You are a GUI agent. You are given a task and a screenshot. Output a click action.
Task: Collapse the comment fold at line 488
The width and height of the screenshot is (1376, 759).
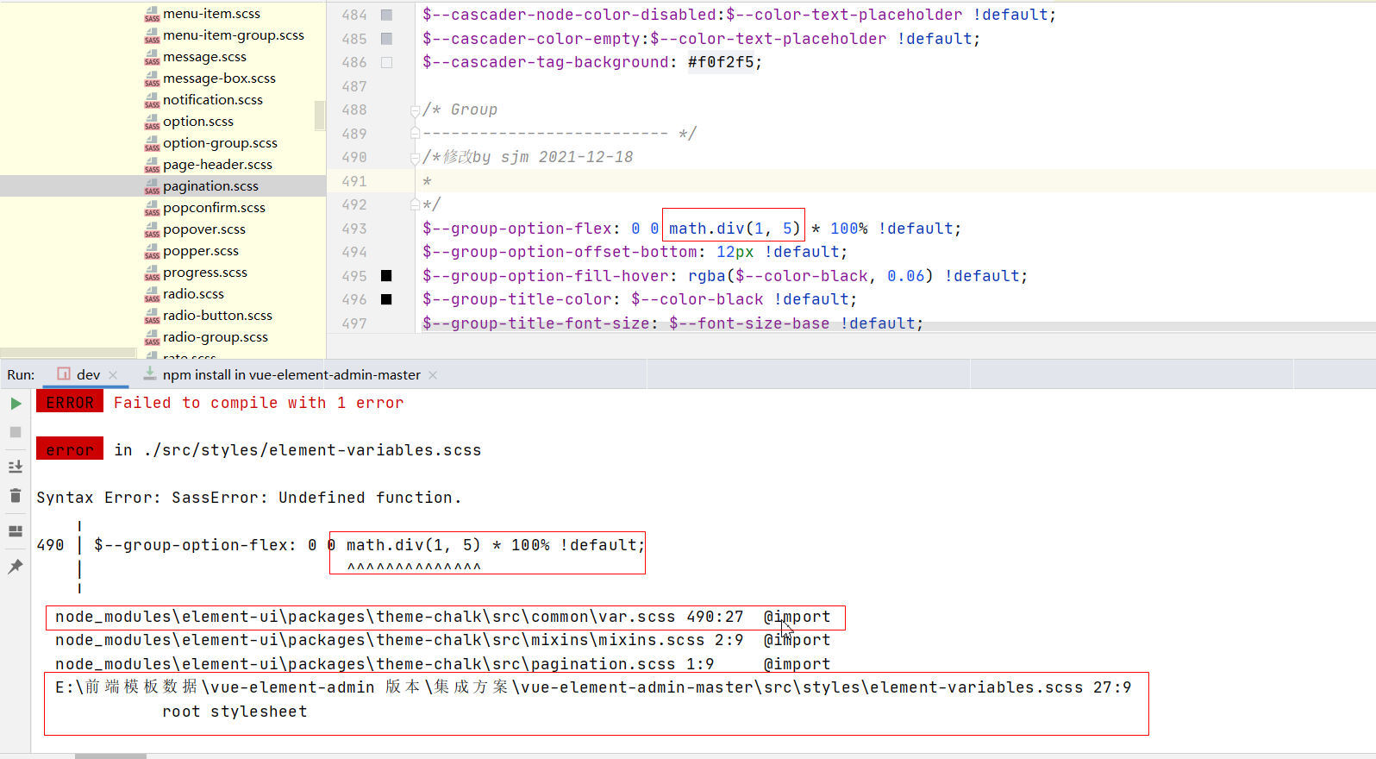click(415, 110)
